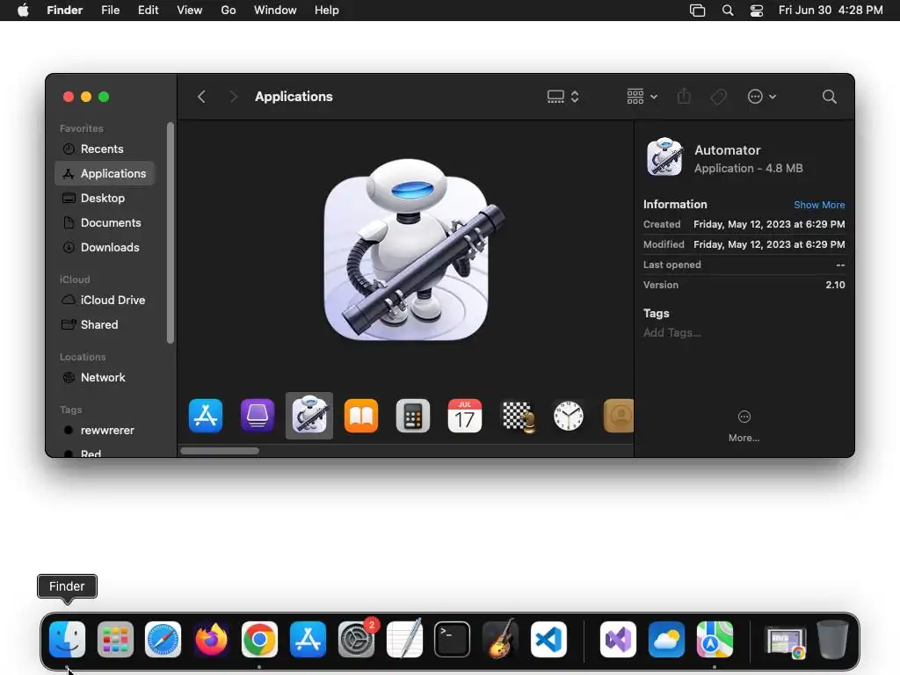Select the rewwrerer tag in sidebar

click(105, 431)
